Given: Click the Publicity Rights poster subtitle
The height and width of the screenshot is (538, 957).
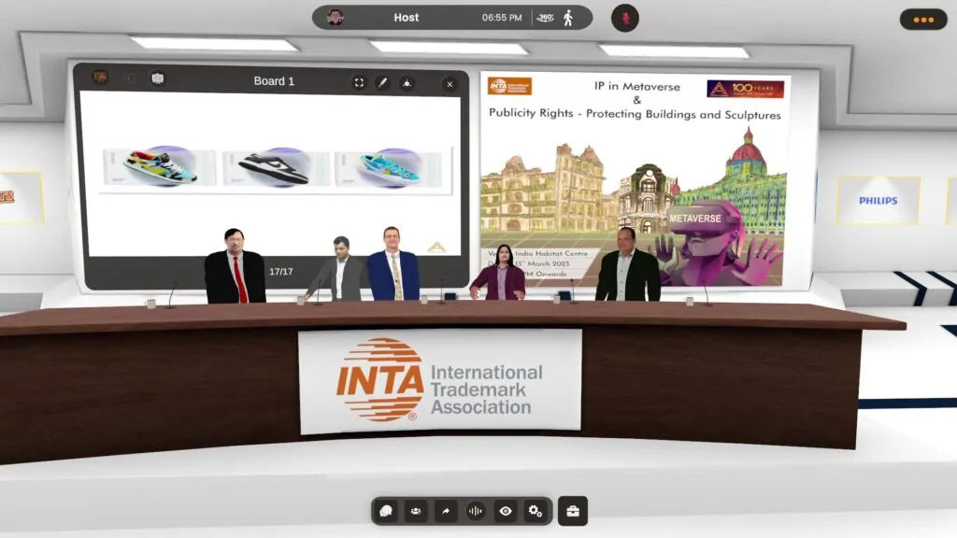Looking at the screenshot, I should pos(635,114).
